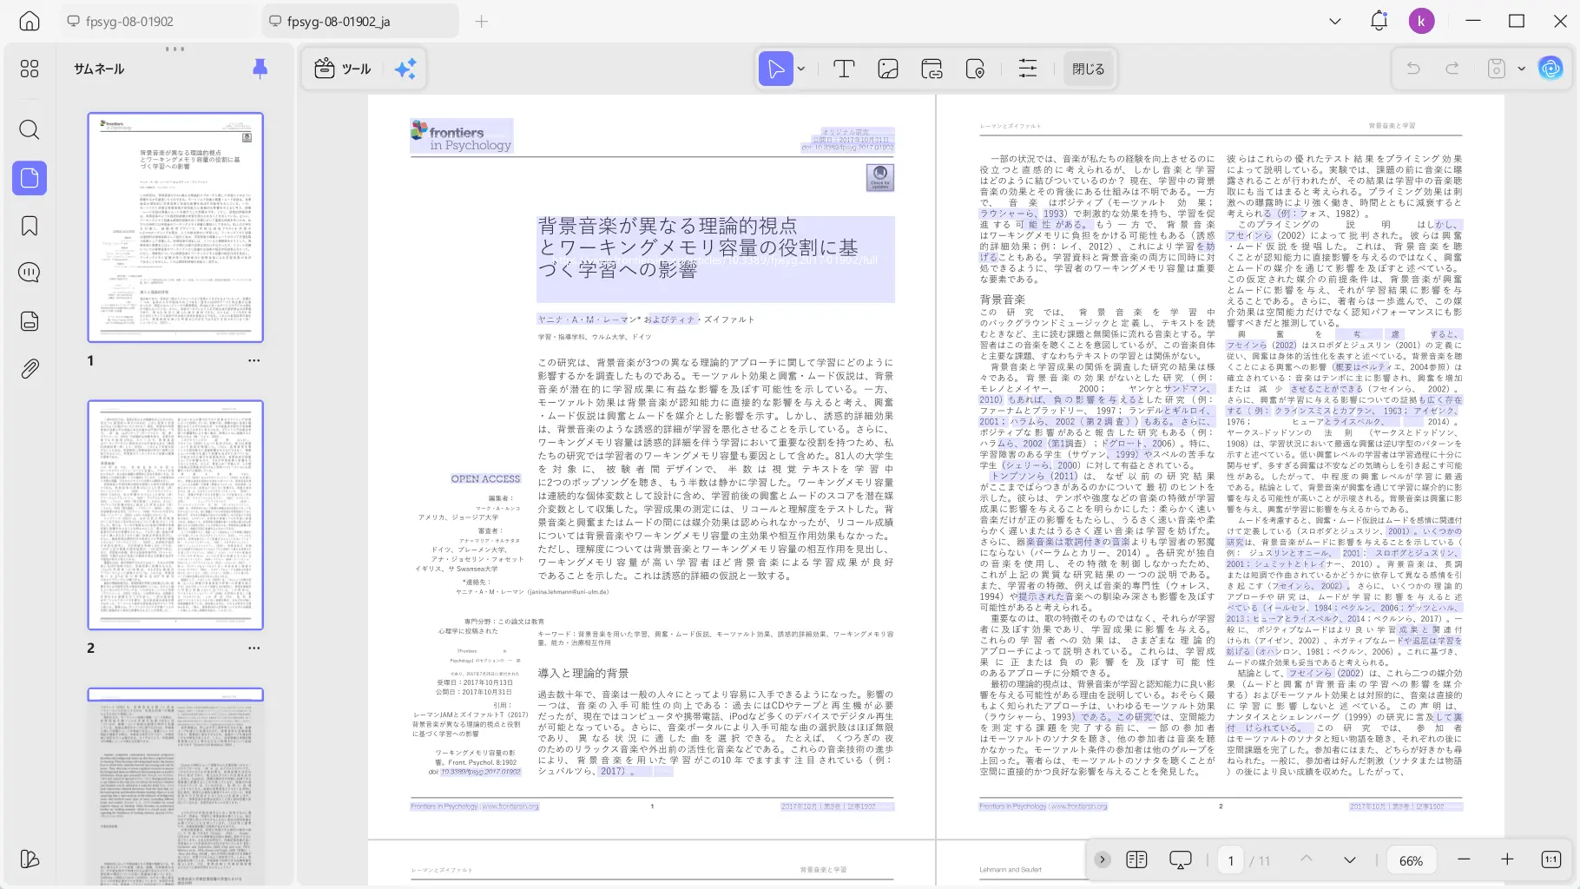Click the 導入と理論的背景 heading

583,674
